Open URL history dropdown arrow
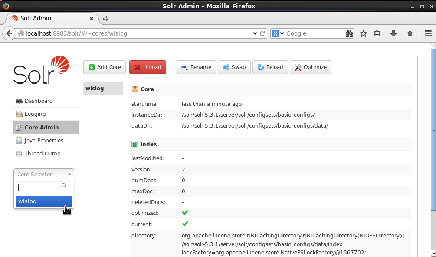The height and width of the screenshot is (257, 436). pyautogui.click(x=255, y=34)
